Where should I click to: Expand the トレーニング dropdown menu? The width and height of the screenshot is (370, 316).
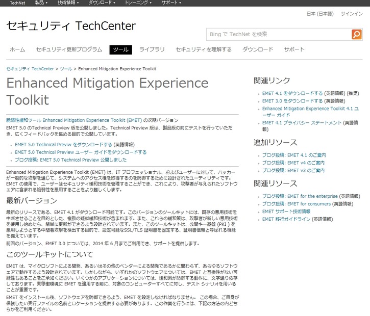[x=138, y=3]
